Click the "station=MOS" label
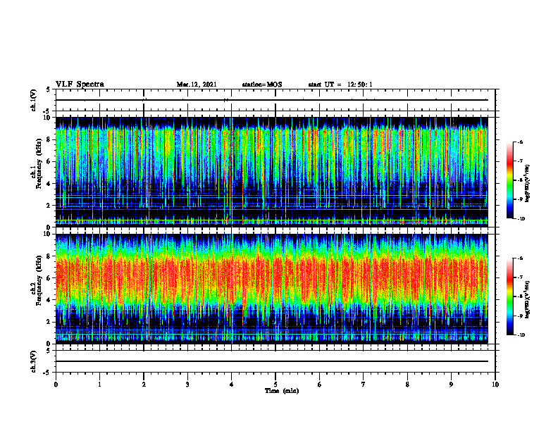The image size is (558, 431). [262, 85]
